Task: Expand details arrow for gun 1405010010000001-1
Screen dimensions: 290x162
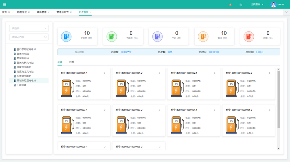Action: (x=105, y=73)
